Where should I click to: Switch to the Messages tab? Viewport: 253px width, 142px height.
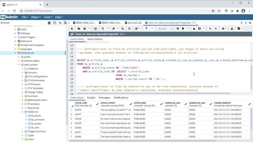click(104, 97)
